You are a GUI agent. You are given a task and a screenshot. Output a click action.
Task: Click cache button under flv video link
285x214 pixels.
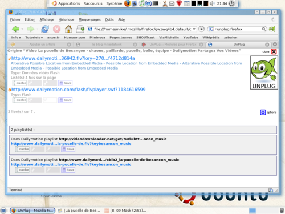19,83
